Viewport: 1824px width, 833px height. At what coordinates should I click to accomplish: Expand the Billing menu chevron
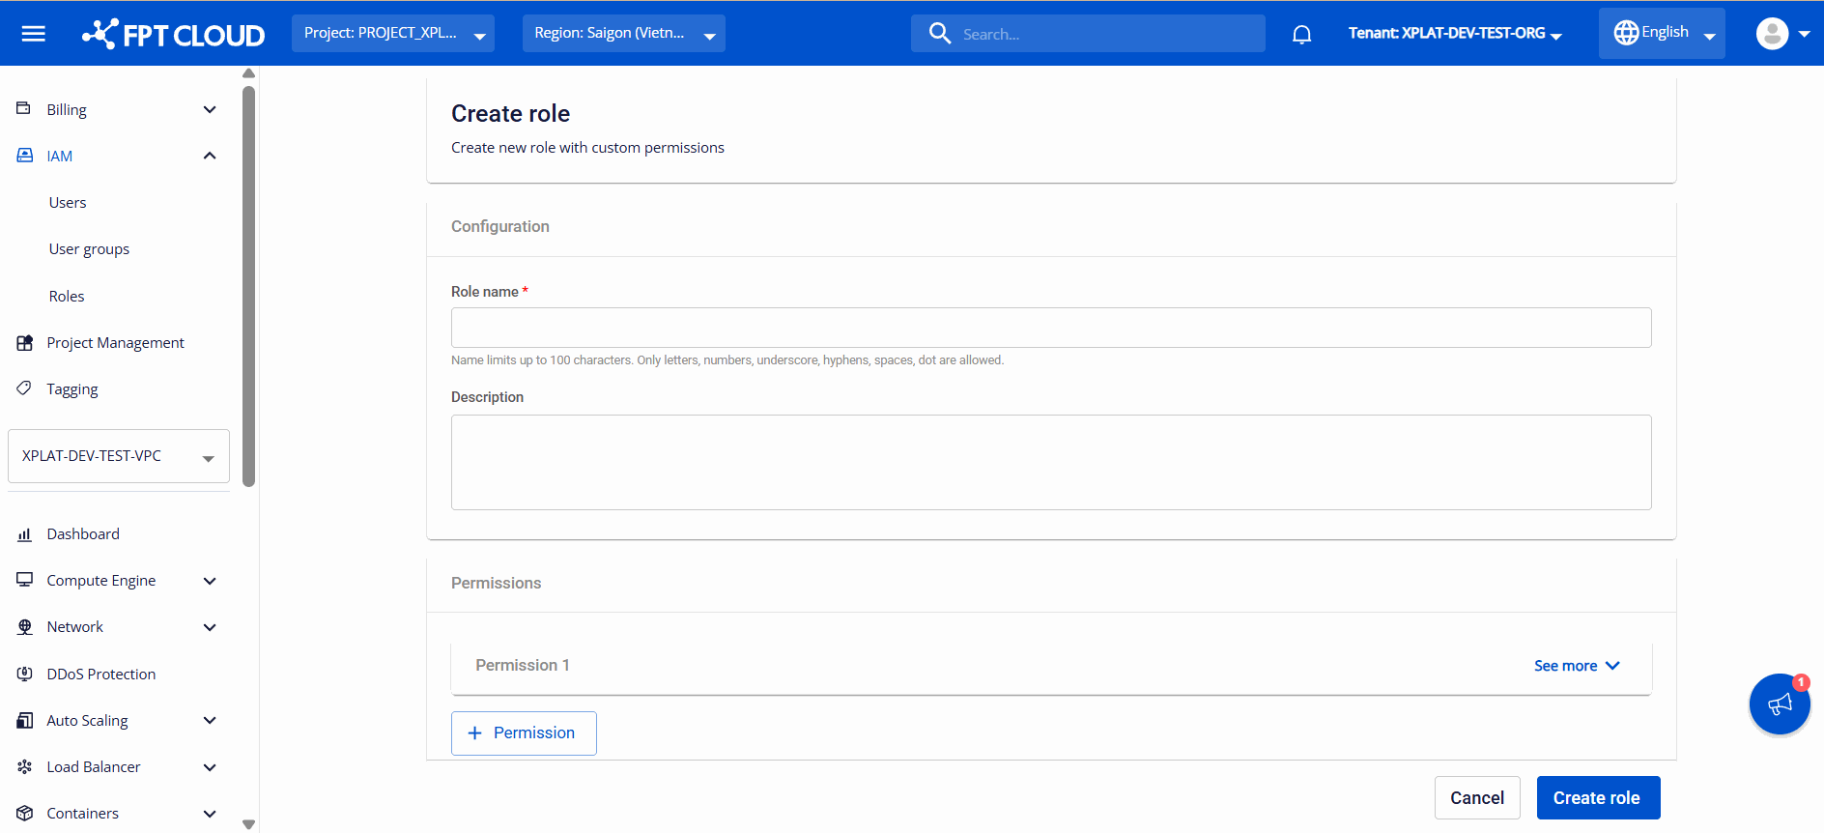tap(210, 109)
